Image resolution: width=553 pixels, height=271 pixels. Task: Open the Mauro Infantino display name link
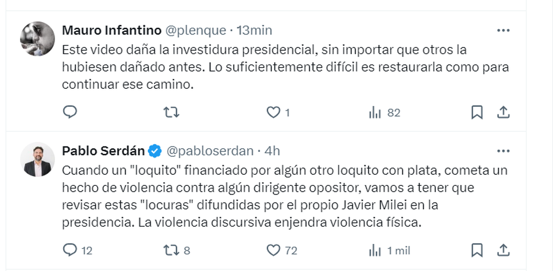click(112, 30)
